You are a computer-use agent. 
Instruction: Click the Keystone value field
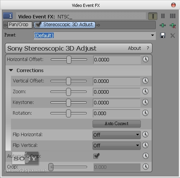click(117, 103)
